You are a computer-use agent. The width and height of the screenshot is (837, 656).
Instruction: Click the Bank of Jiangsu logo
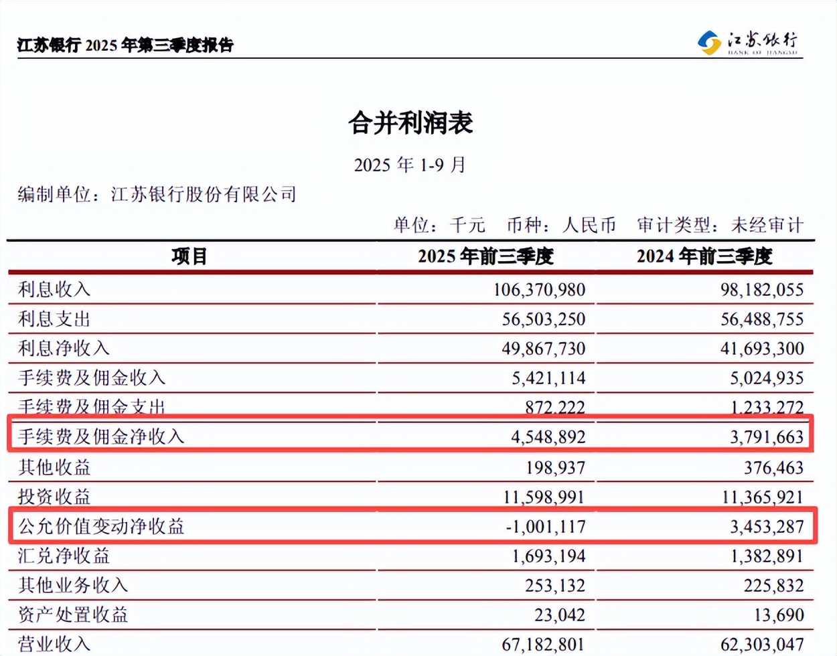[x=747, y=43]
